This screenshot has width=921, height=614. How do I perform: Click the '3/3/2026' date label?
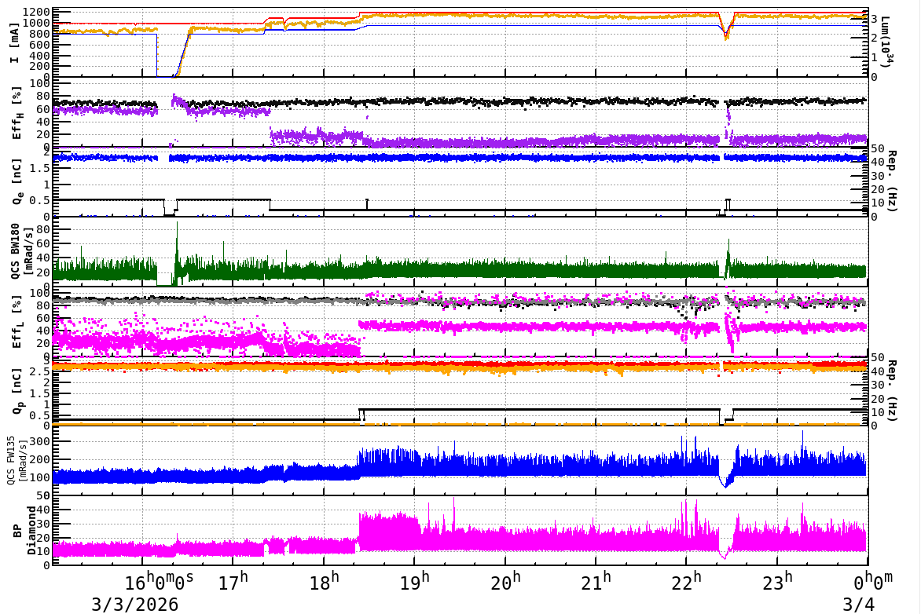135,604
